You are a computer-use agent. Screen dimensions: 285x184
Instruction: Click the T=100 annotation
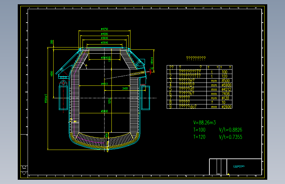(x=199, y=130)
